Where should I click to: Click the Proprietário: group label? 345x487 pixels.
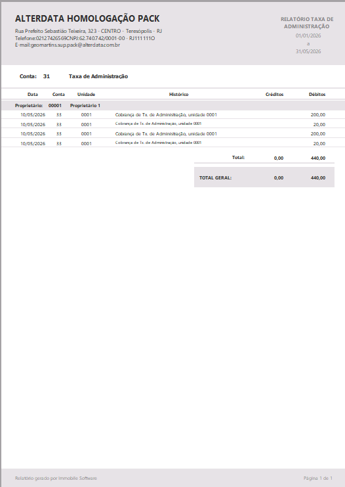tap(29, 106)
